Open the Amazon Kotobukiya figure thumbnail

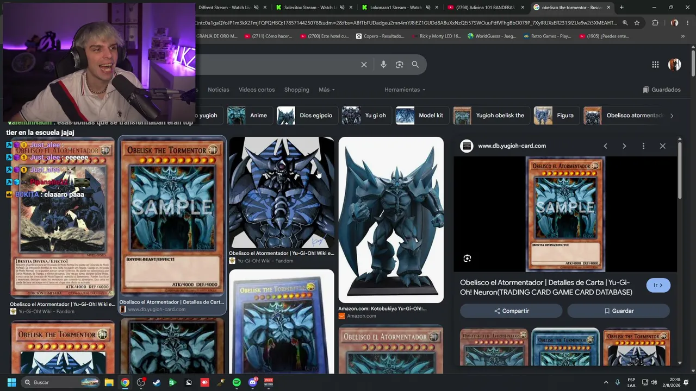tap(391, 219)
